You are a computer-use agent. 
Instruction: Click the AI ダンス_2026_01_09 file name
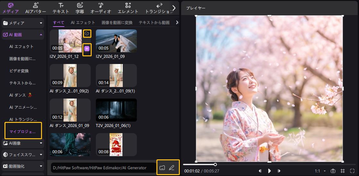click(x=69, y=125)
